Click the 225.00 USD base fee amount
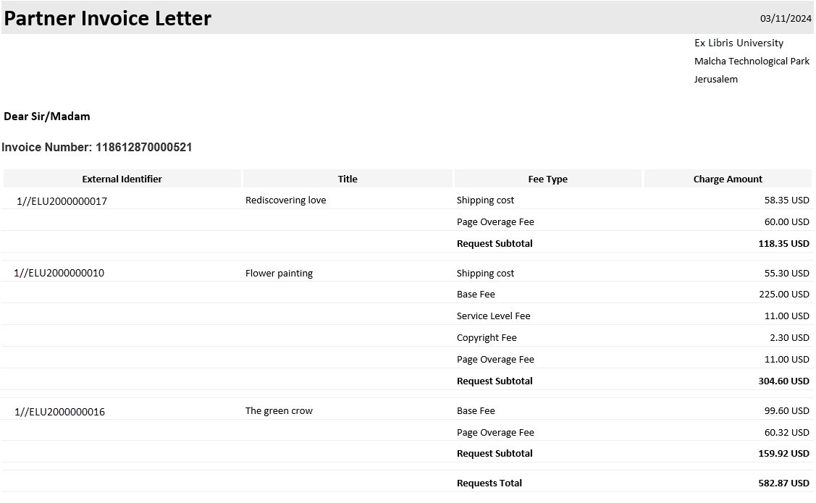 [784, 294]
